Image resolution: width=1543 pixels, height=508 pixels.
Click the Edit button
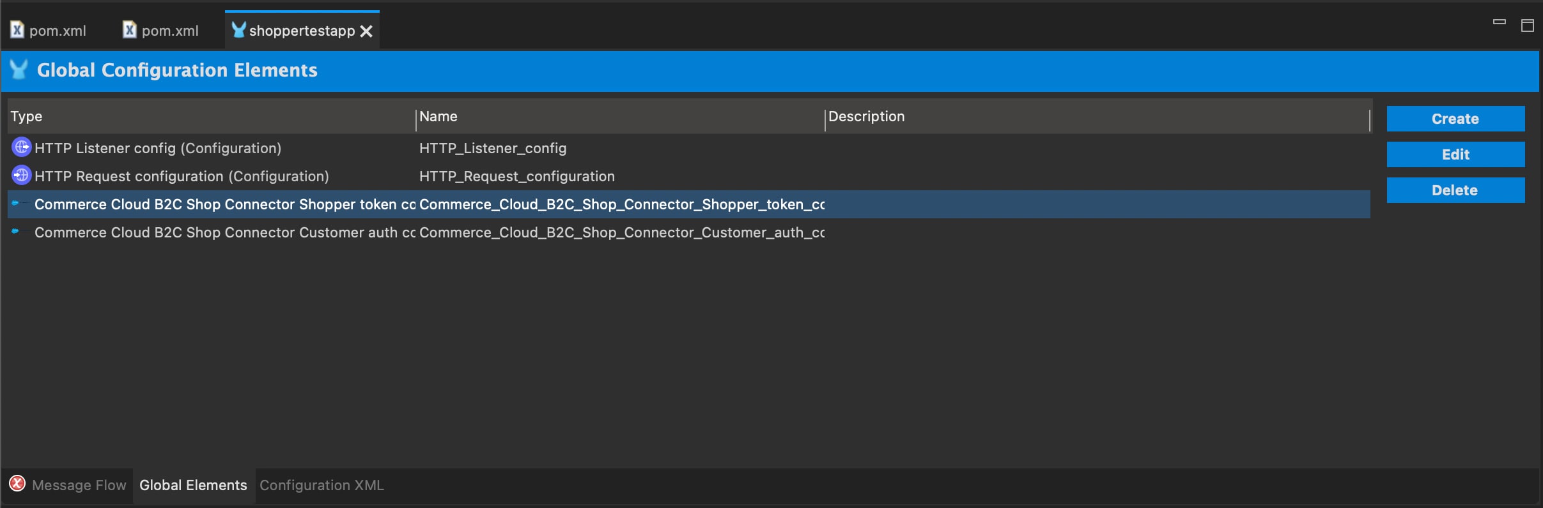[1455, 154]
